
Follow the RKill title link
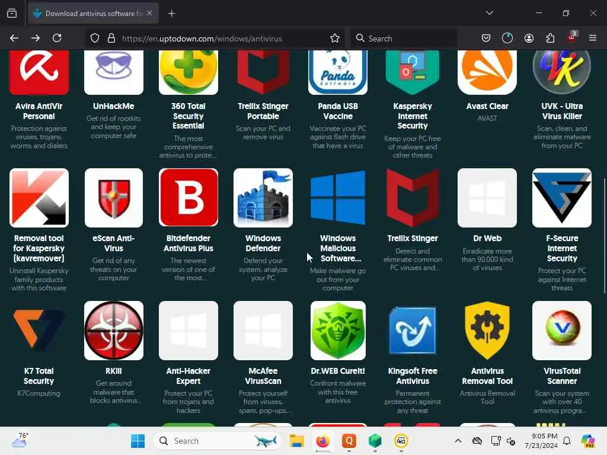[113, 371]
